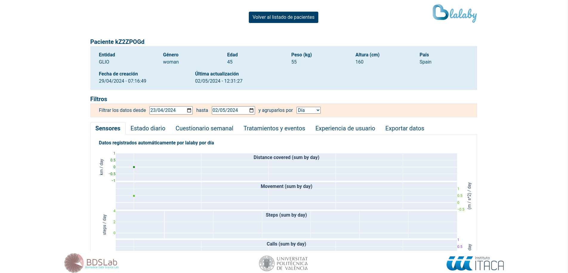Click the Calls (sum by day) chart title
This screenshot has width=568, height=273.
tap(286, 244)
